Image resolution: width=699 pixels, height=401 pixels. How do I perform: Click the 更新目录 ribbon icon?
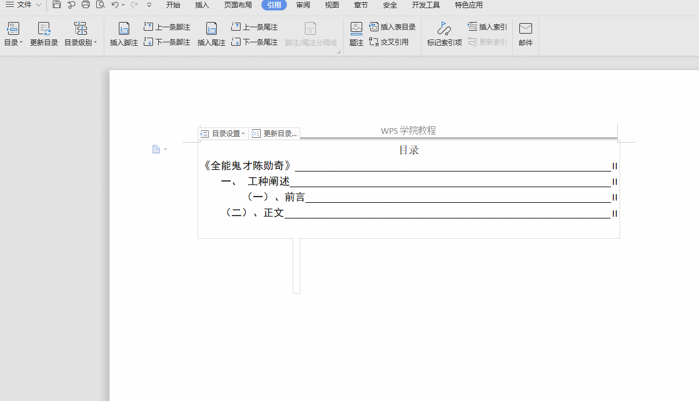tap(44, 35)
